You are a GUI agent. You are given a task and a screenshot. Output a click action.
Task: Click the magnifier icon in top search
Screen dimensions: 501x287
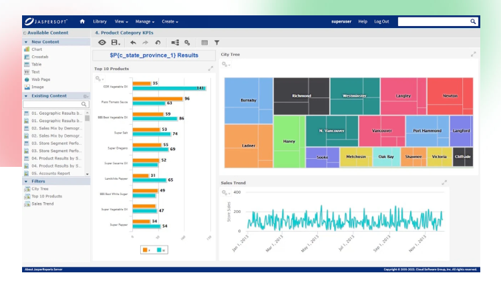473,21
